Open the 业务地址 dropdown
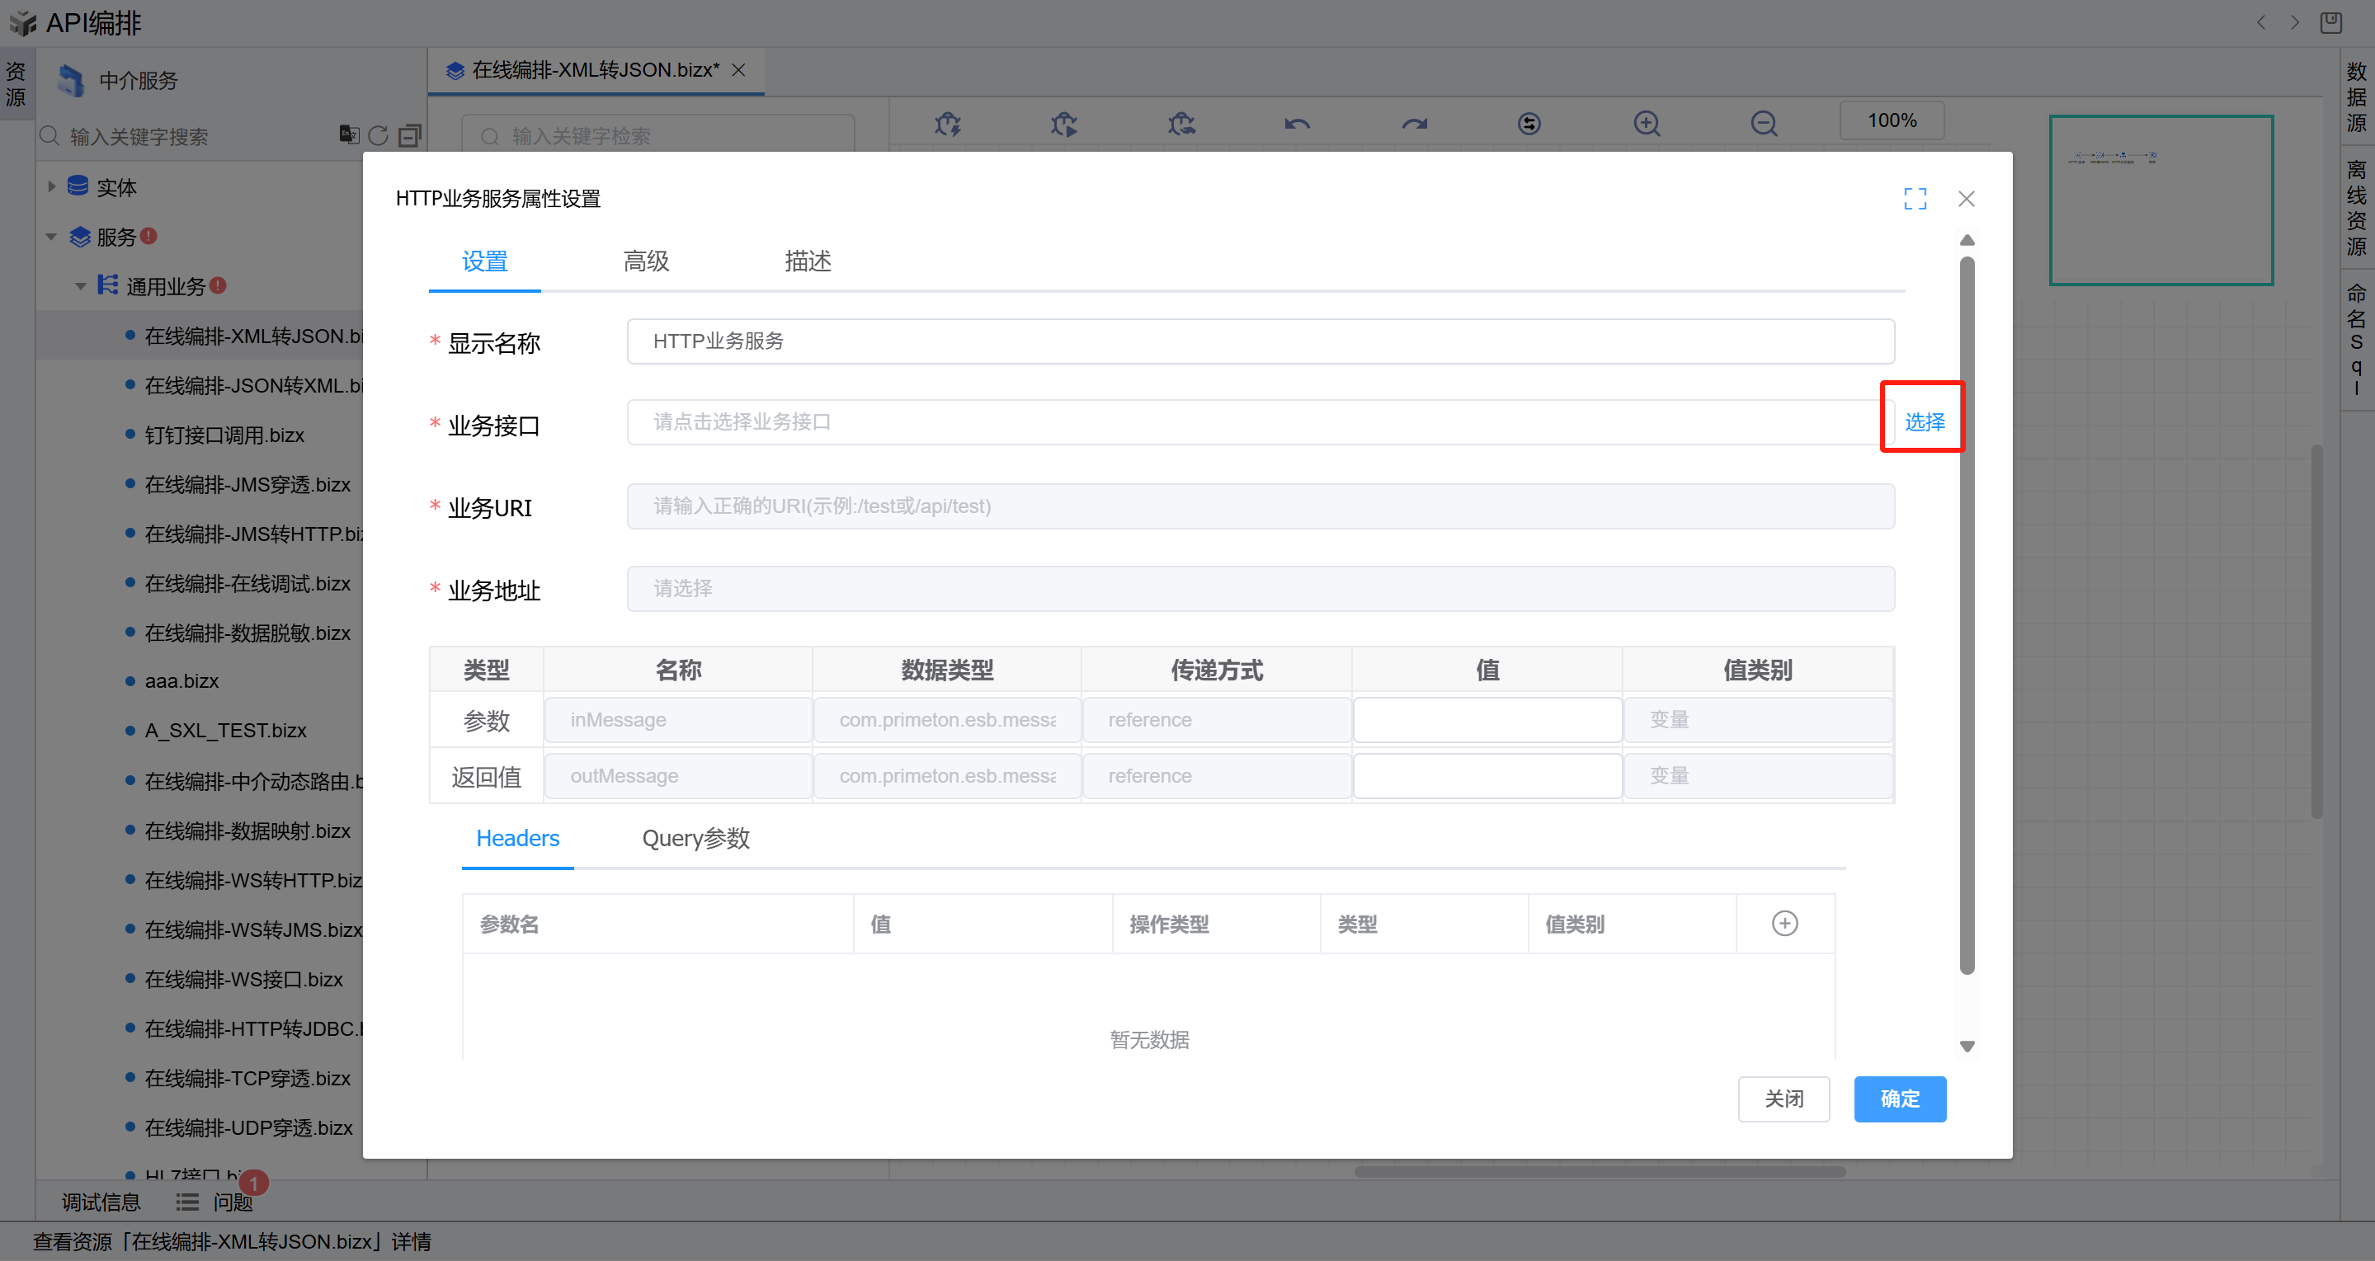The height and width of the screenshot is (1261, 2375). [1260, 588]
